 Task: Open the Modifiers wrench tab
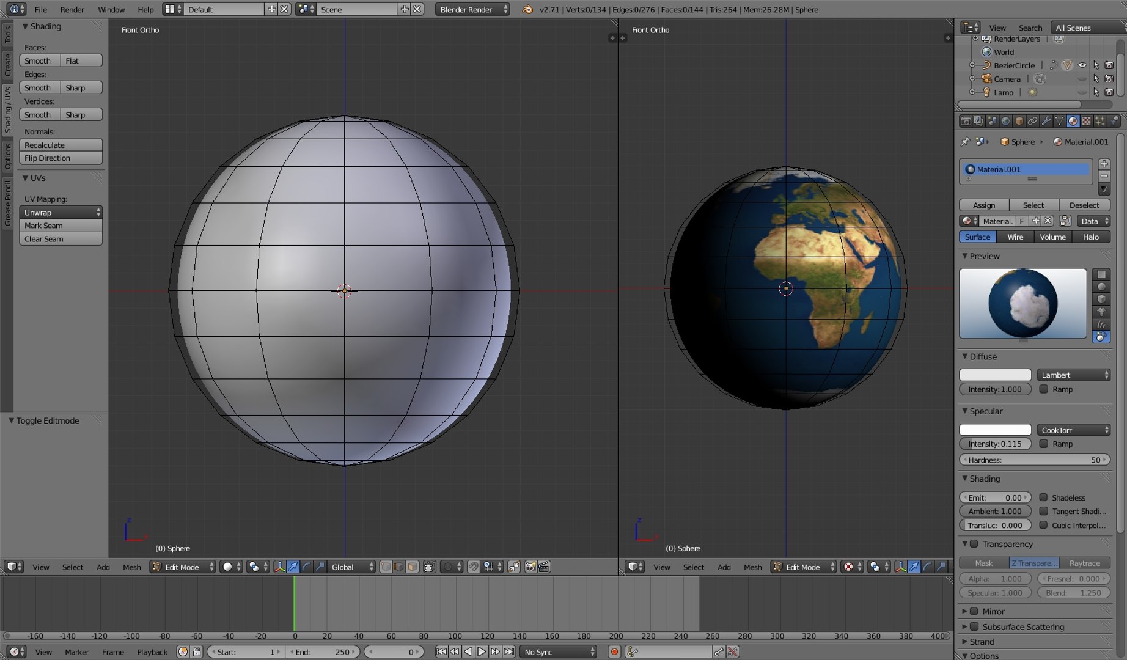1046,121
